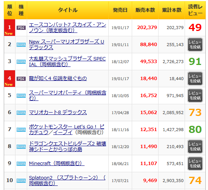The height and width of the screenshot is (190, 208).
Task: Click cumulative total 971,945
Action: (175, 96)
